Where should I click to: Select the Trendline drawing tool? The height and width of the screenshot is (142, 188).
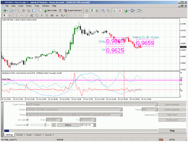click(x=26, y=15)
